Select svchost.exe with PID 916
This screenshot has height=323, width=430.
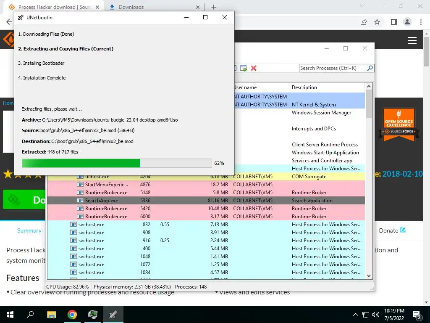coord(206,240)
